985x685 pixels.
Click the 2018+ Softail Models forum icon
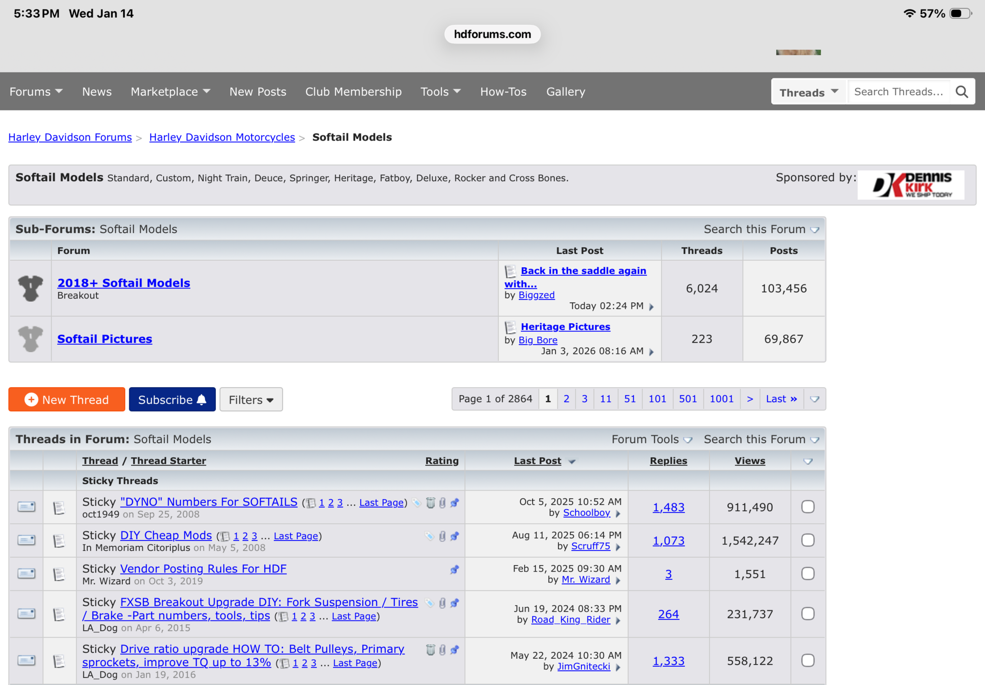tap(31, 288)
